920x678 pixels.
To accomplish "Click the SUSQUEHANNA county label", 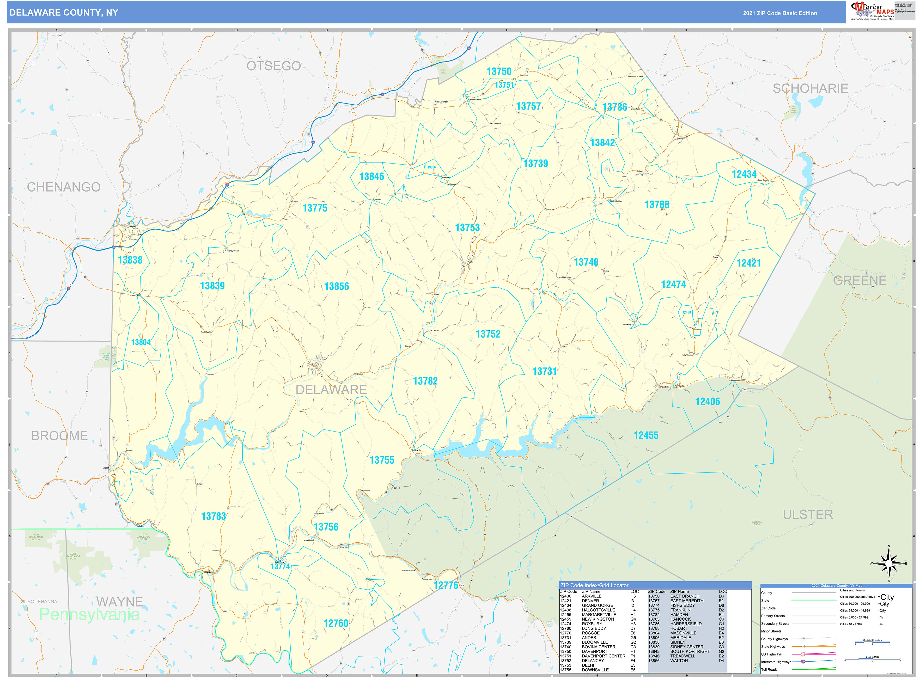I will 39,602.
